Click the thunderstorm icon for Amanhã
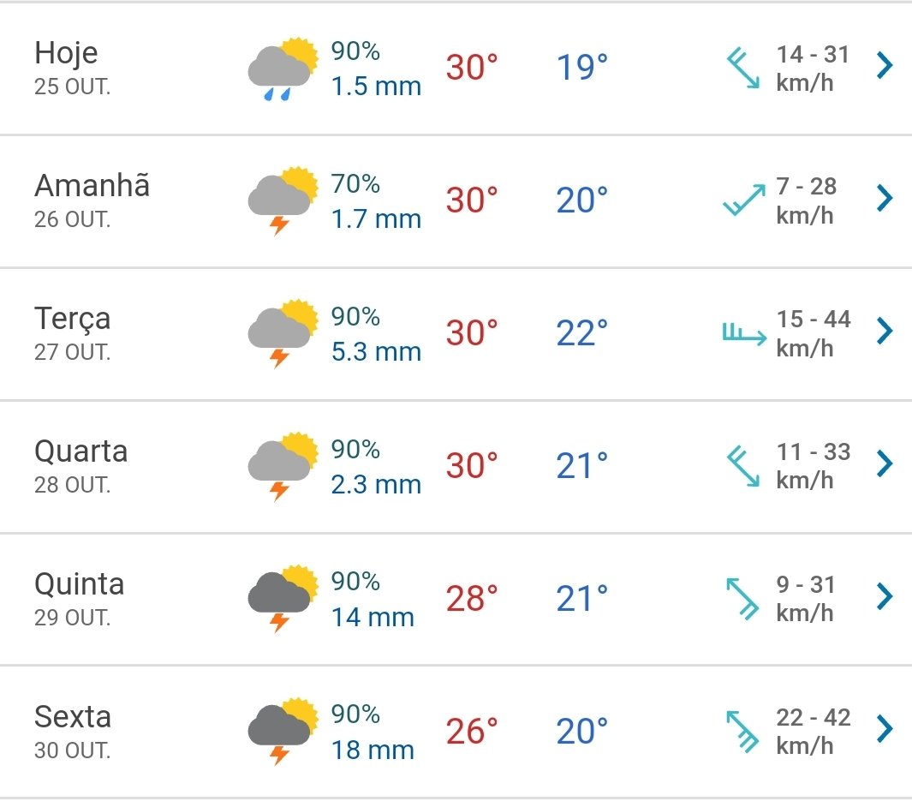912x801 pixels. 282,200
